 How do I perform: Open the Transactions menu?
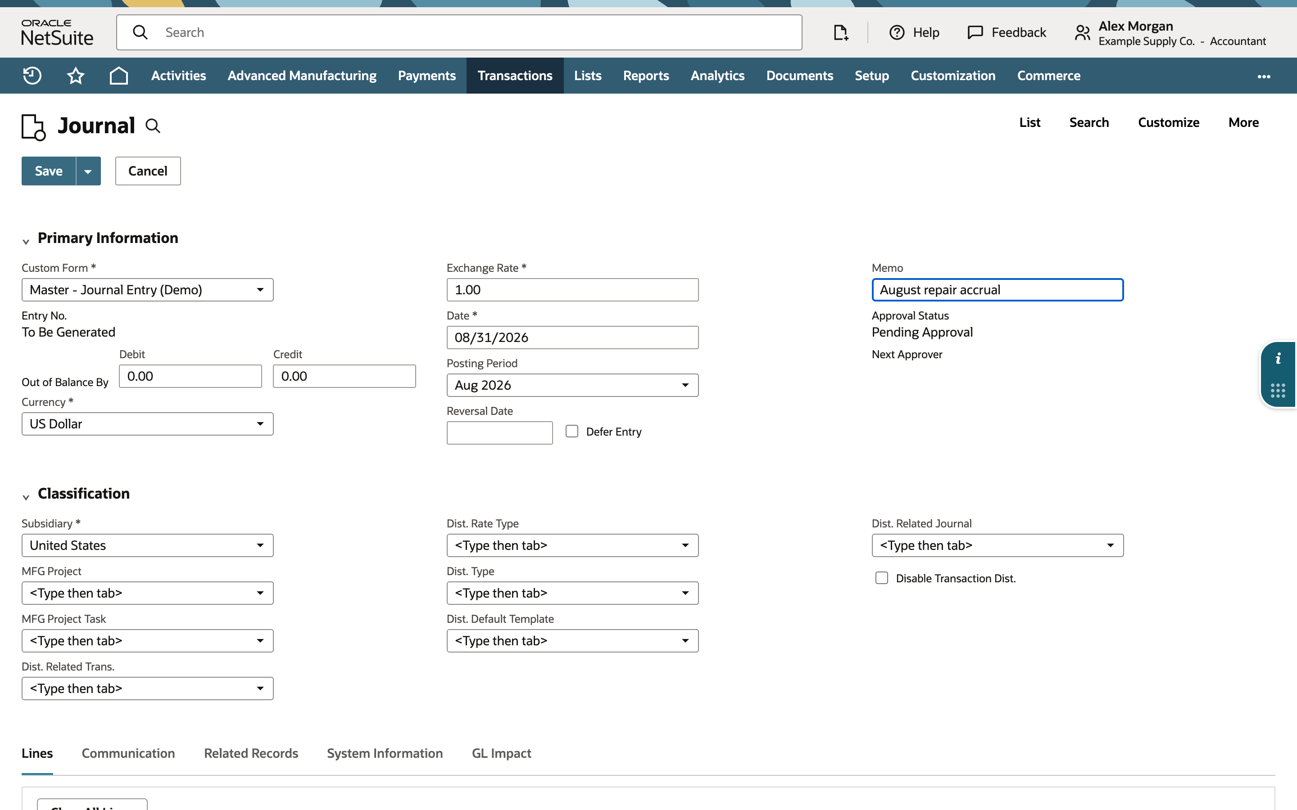pyautogui.click(x=514, y=76)
